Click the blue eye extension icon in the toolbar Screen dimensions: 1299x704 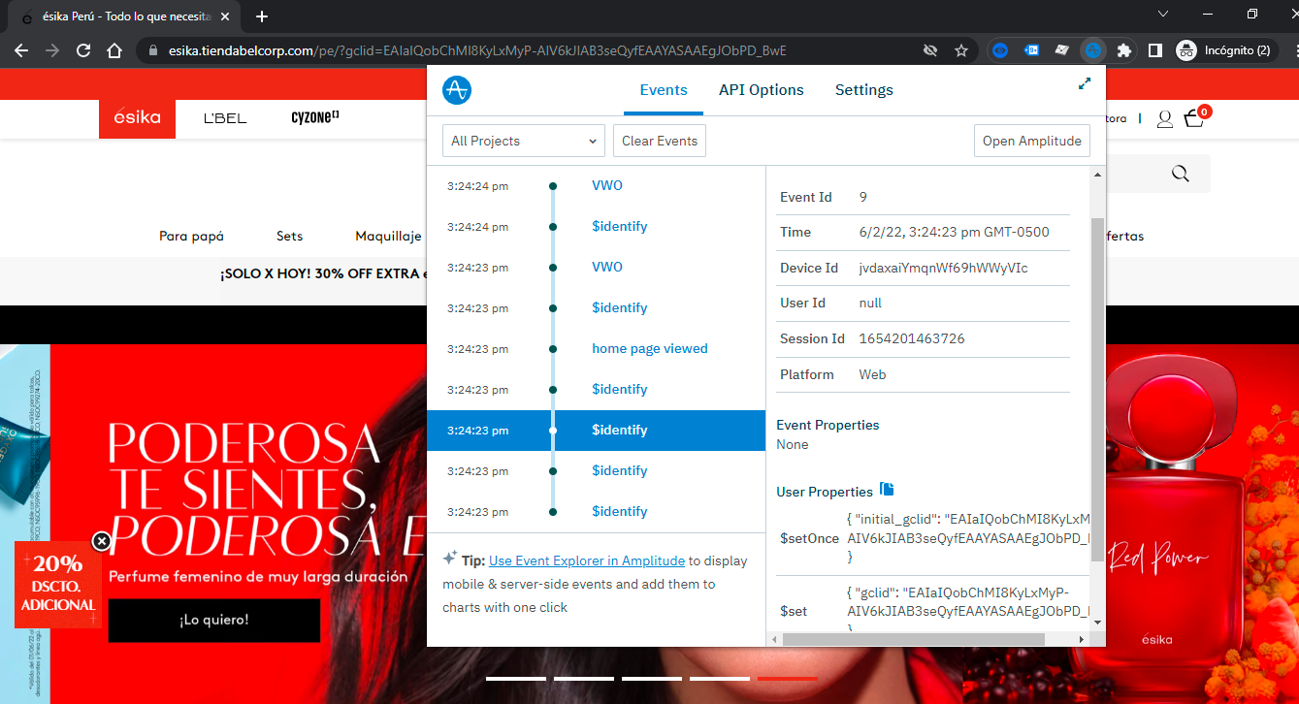click(1000, 50)
